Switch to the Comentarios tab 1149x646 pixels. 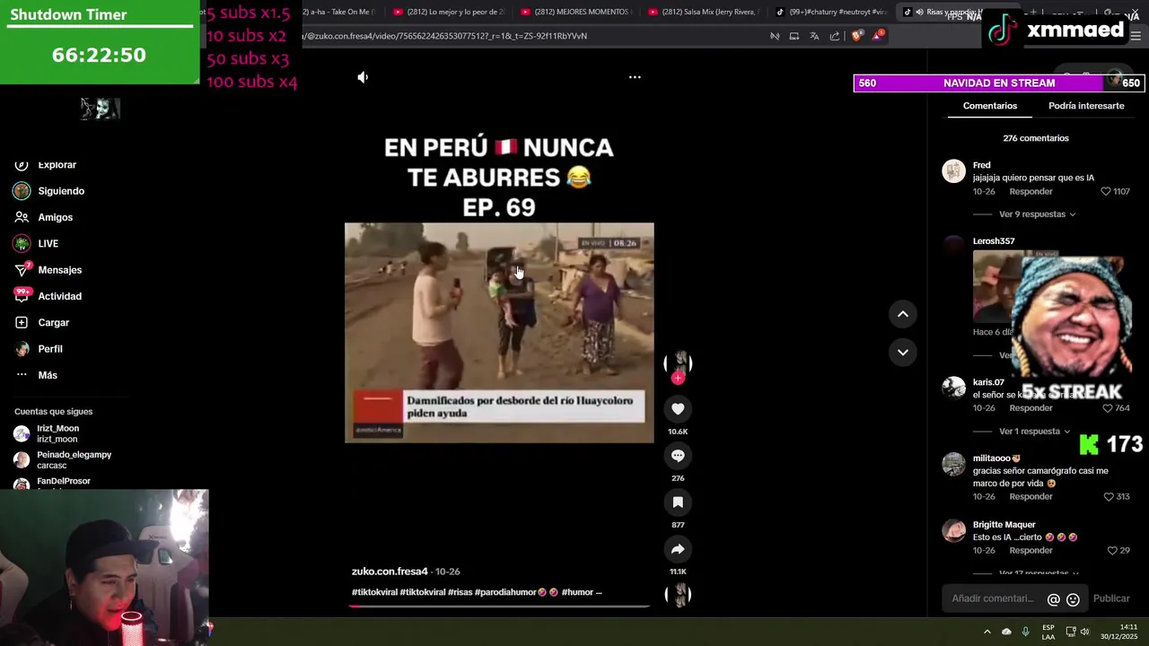click(x=990, y=106)
